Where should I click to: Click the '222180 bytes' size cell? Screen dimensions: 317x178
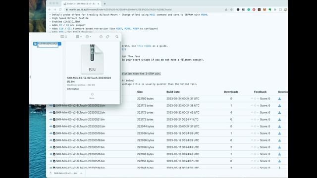tap(145, 99)
